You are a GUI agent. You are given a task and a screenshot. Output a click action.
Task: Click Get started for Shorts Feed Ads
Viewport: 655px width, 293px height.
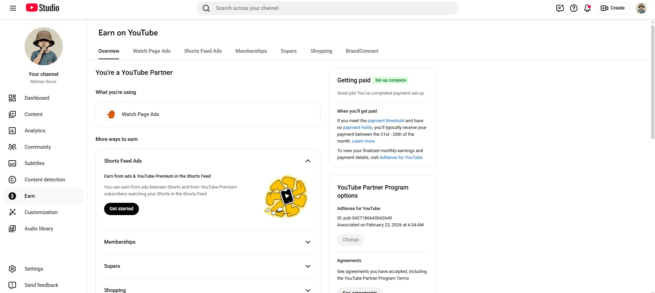(x=122, y=209)
